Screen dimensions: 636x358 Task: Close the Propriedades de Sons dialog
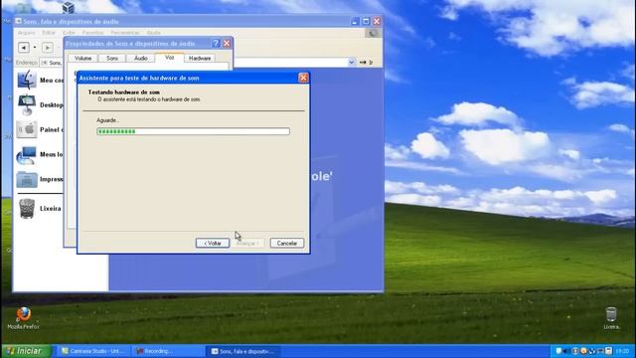pyautogui.click(x=227, y=44)
